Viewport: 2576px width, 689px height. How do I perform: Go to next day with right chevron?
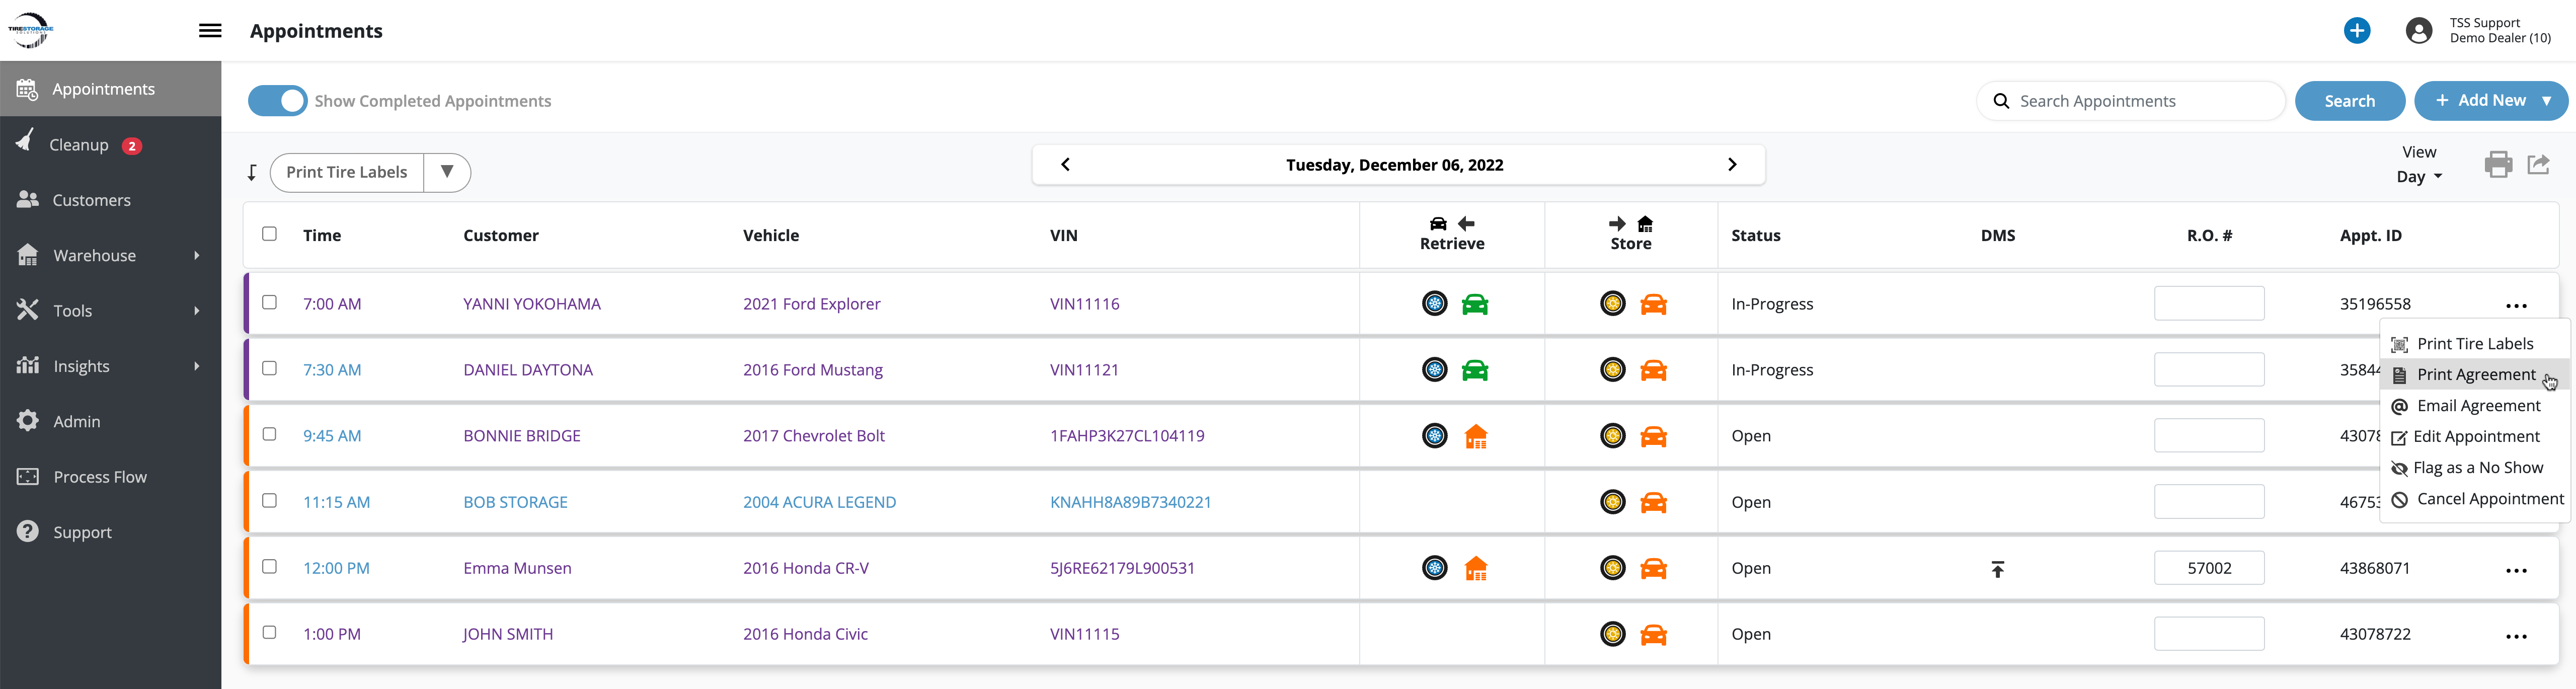click(1732, 165)
